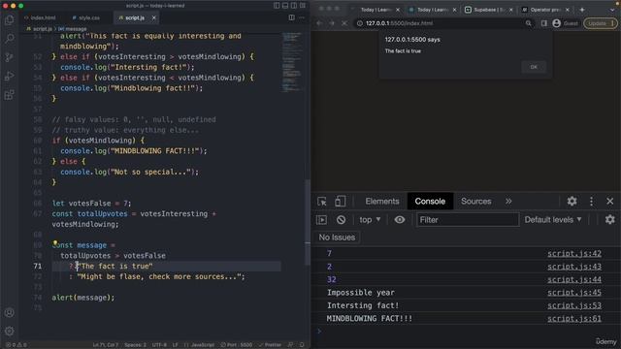Click the Port: 5500 Live Server status
Screen dimensions: 621x349
point(237,345)
